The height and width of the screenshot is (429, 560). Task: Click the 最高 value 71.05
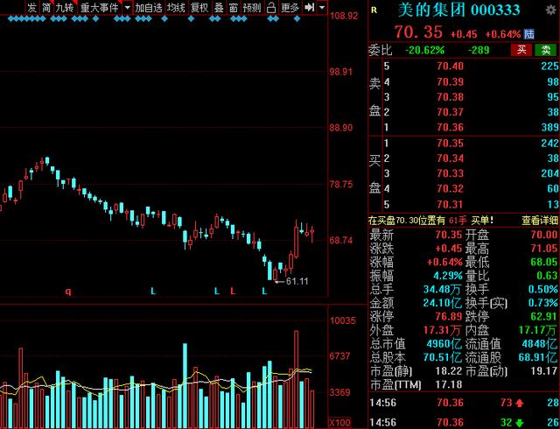pyautogui.click(x=544, y=249)
